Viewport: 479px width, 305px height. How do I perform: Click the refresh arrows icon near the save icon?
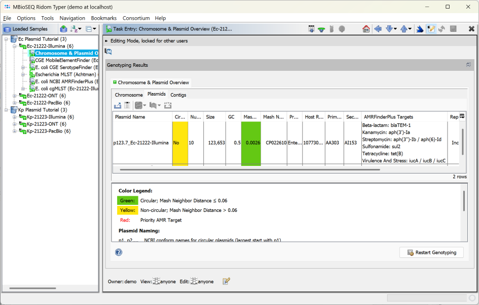point(441,29)
